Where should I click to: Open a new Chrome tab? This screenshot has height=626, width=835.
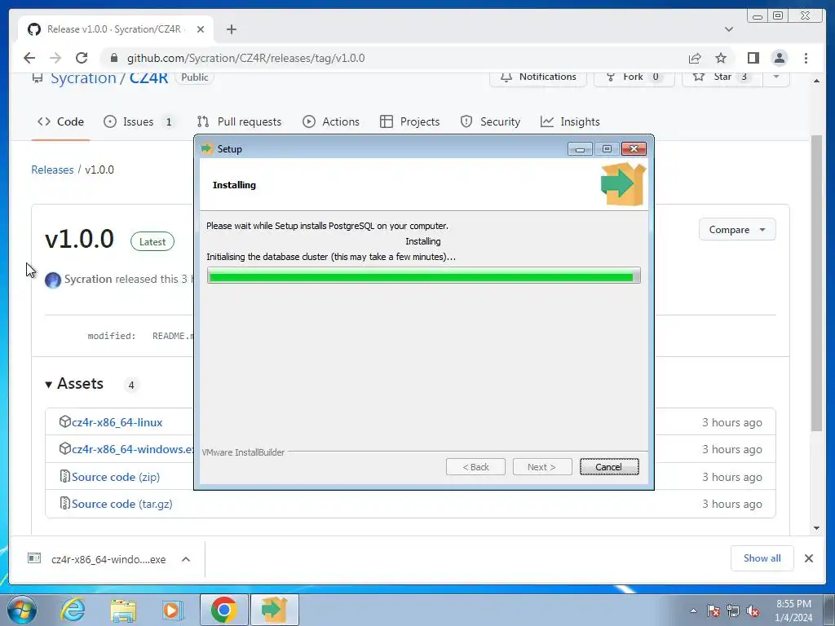pyautogui.click(x=231, y=29)
